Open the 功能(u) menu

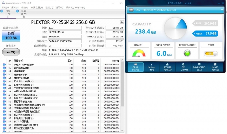(25, 8)
